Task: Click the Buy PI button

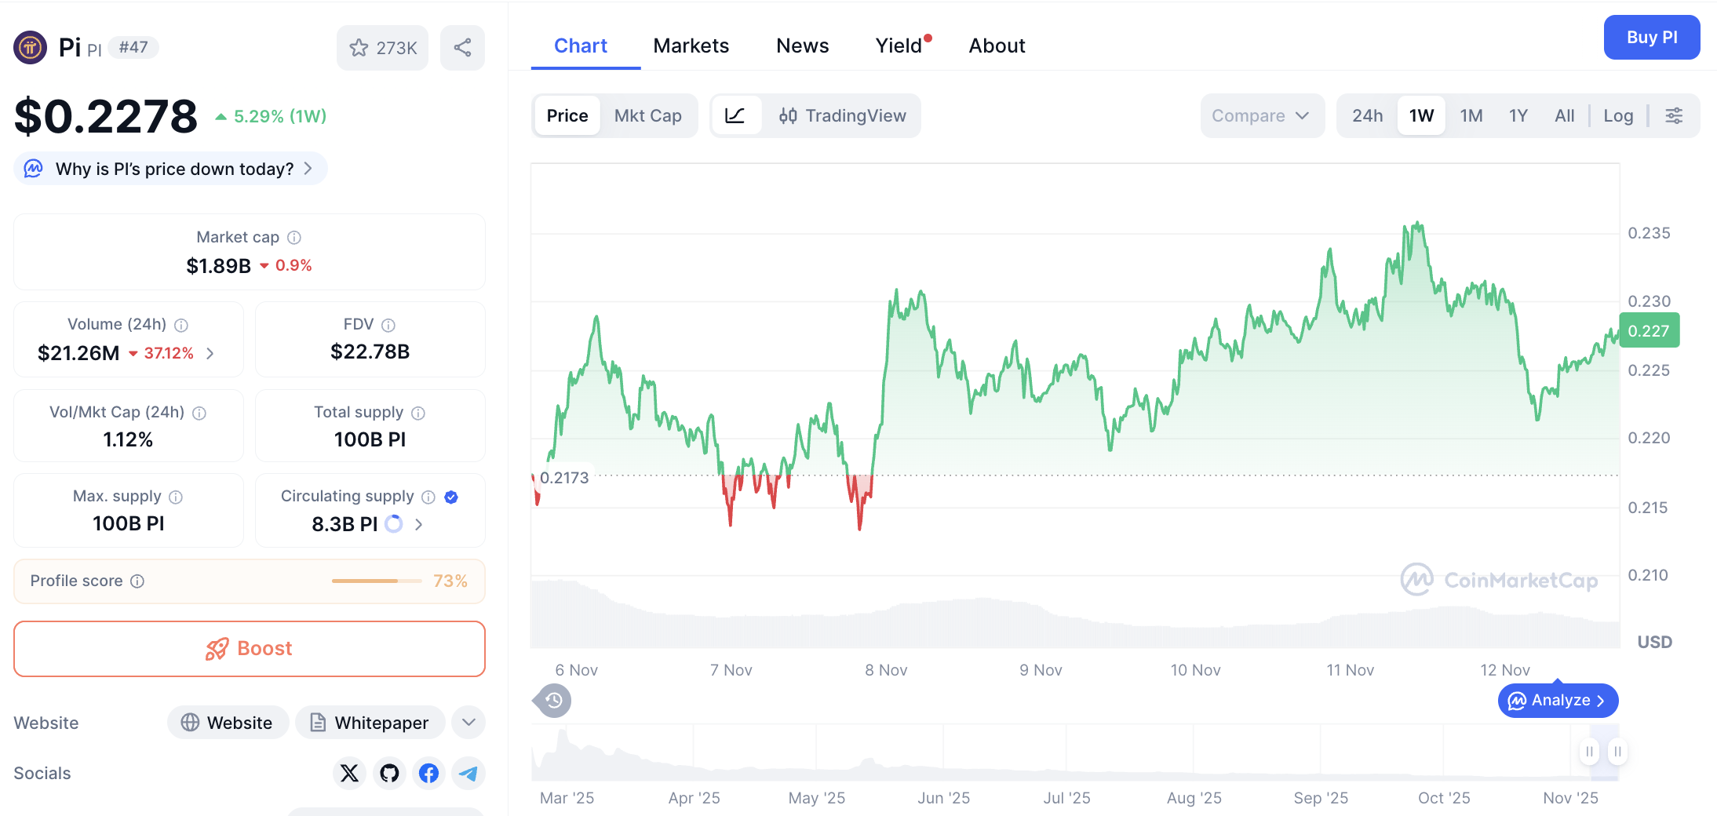Action: coord(1651,37)
